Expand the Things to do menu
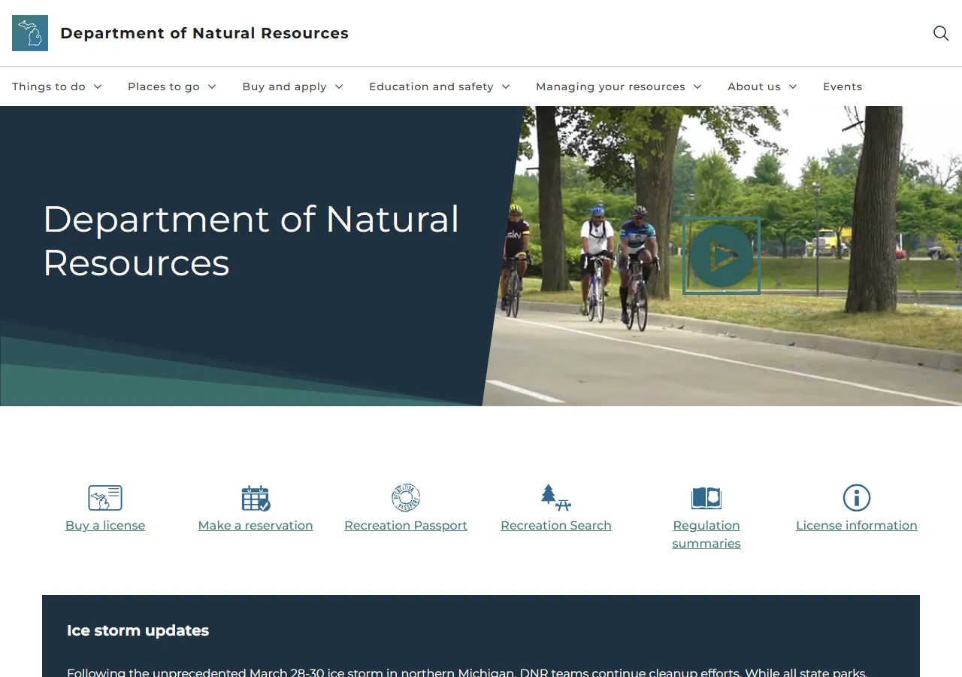The width and height of the screenshot is (962, 677). [x=56, y=87]
